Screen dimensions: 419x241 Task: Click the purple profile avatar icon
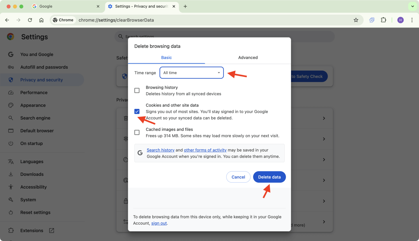coord(400,20)
